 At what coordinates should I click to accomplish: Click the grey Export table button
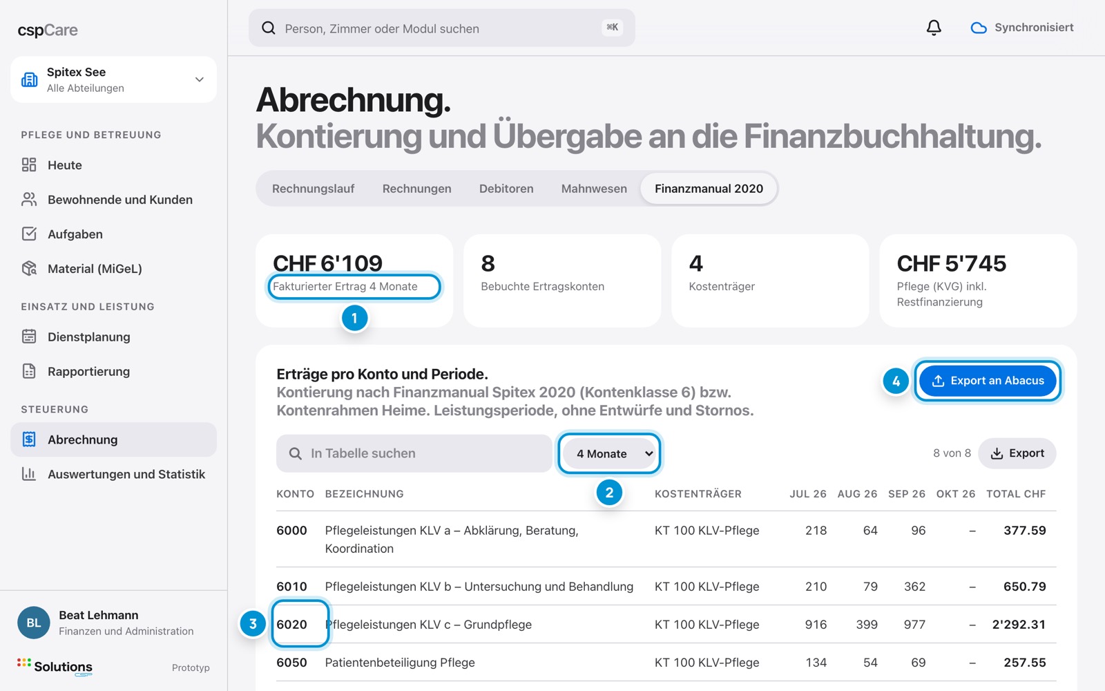point(1017,453)
